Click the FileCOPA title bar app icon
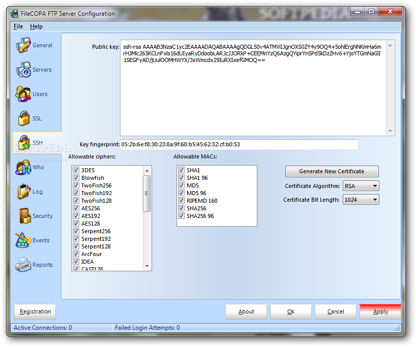This screenshot has width=416, height=347. tap(14, 14)
